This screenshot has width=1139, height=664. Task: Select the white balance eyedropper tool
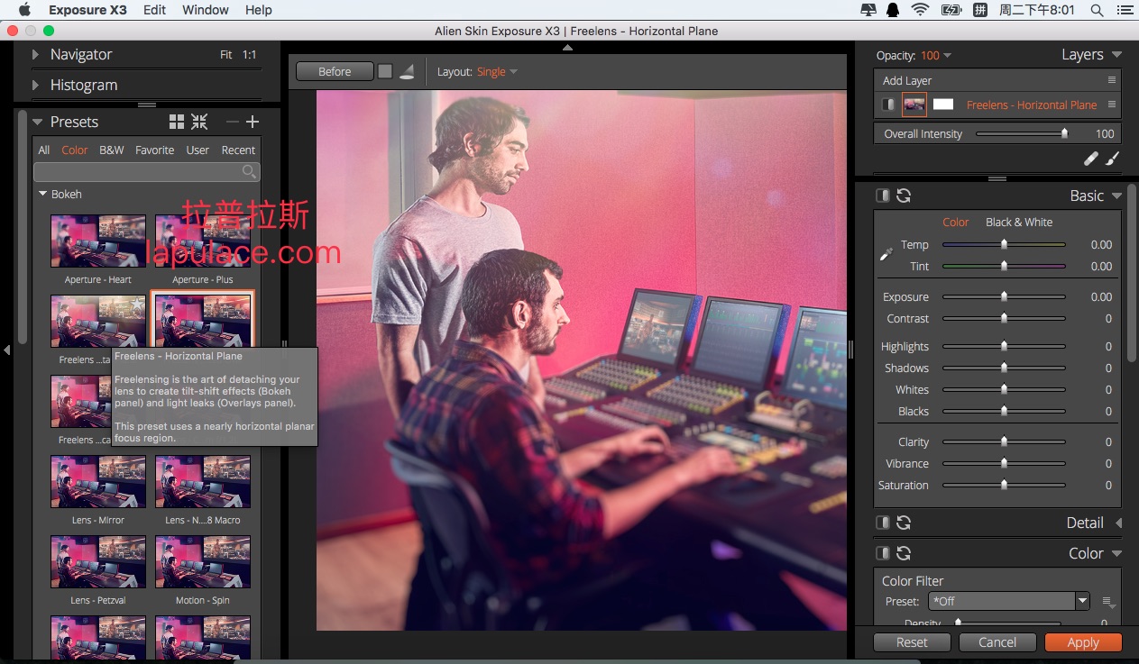point(886,255)
